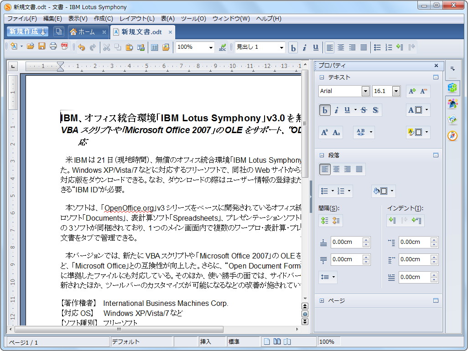The height and width of the screenshot is (351, 468).
Task: Click the navigation target circle button
Action: tap(305, 314)
